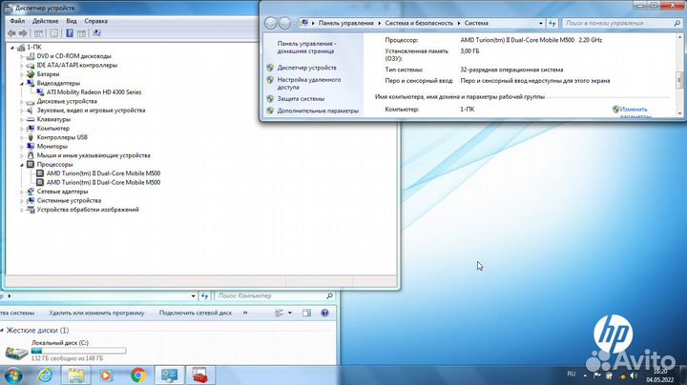Screen dimensions: 687x385
Task: Toggle preview pane icon in Explorer toolbar
Action: [x=306, y=313]
